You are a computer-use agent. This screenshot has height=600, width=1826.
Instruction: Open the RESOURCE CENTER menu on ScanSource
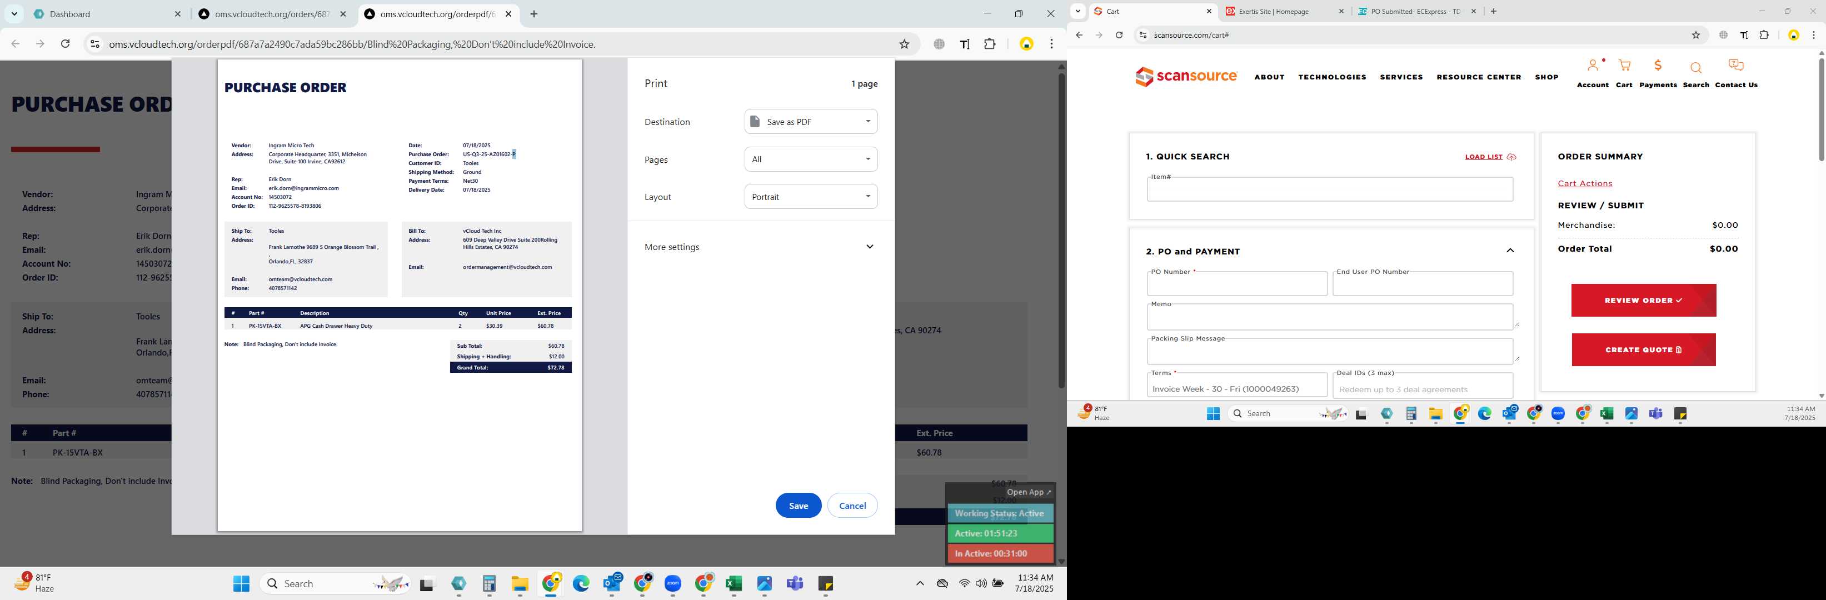pos(1479,77)
